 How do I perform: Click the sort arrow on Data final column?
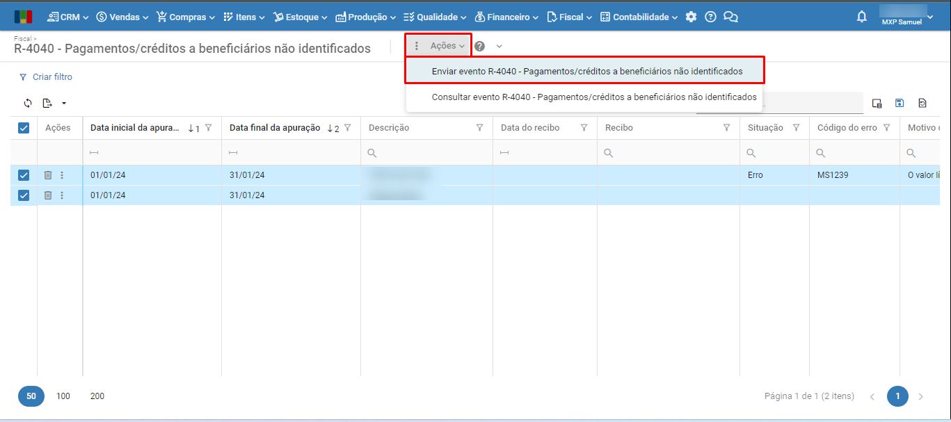[x=330, y=128]
